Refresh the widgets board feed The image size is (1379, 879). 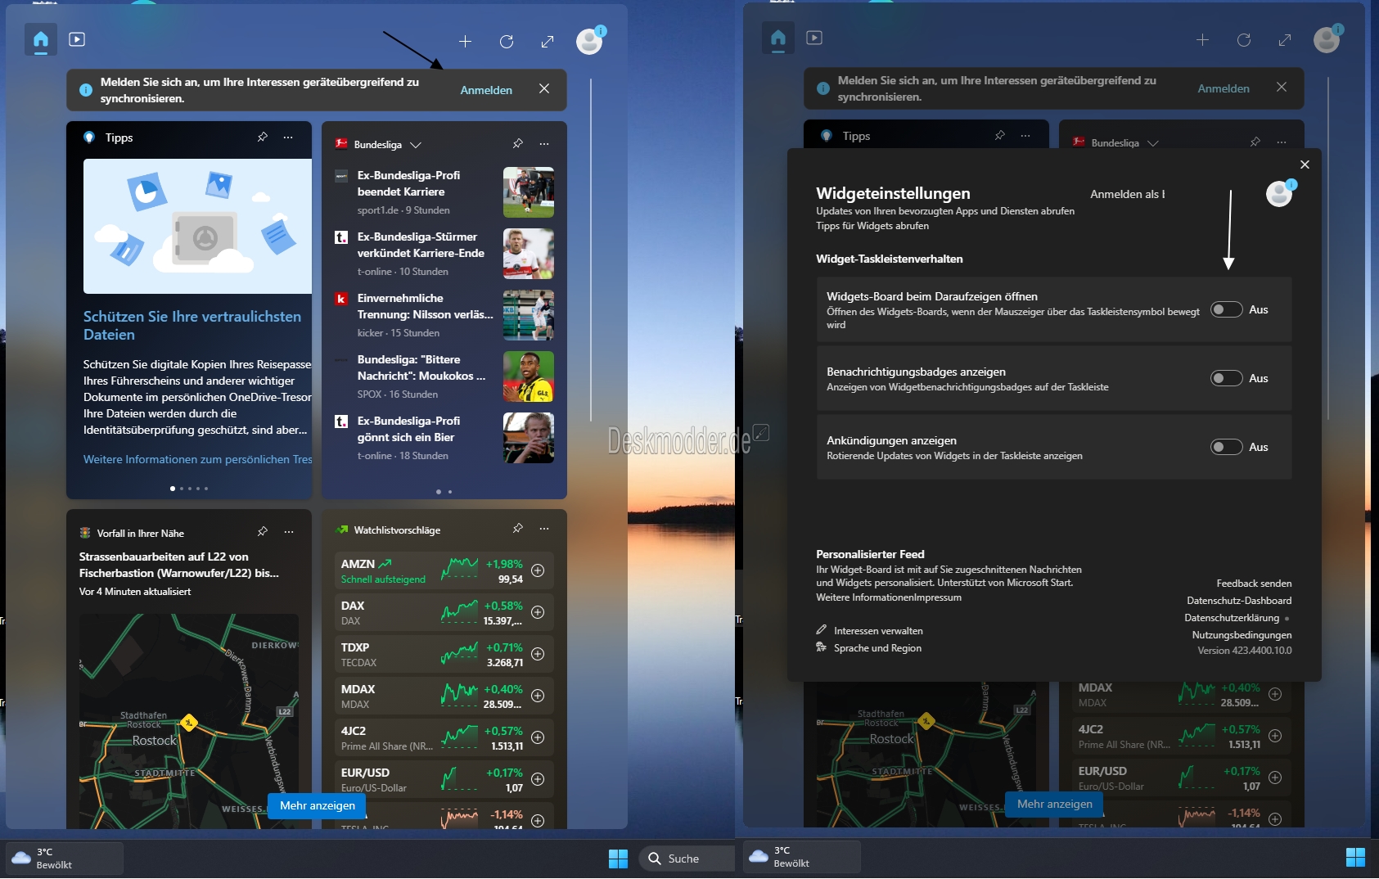(x=507, y=41)
